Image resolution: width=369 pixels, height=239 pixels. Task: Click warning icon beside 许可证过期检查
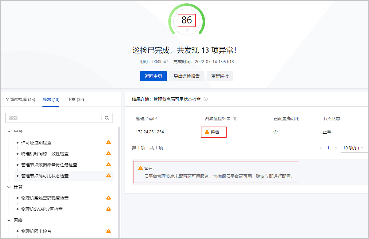click(x=108, y=142)
